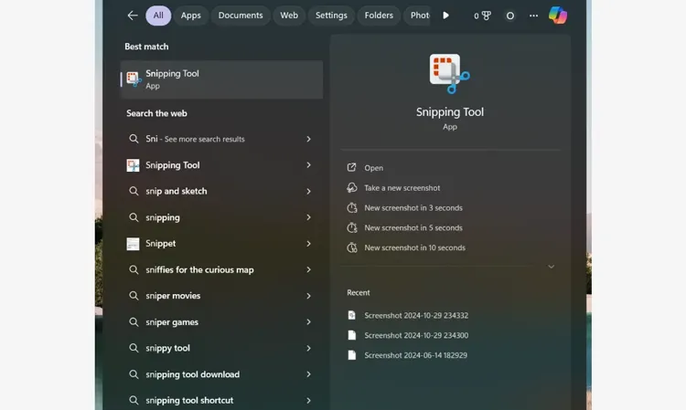Expand the 'snipping' suggestion chevron
The width and height of the screenshot is (686, 410).
pyautogui.click(x=308, y=217)
